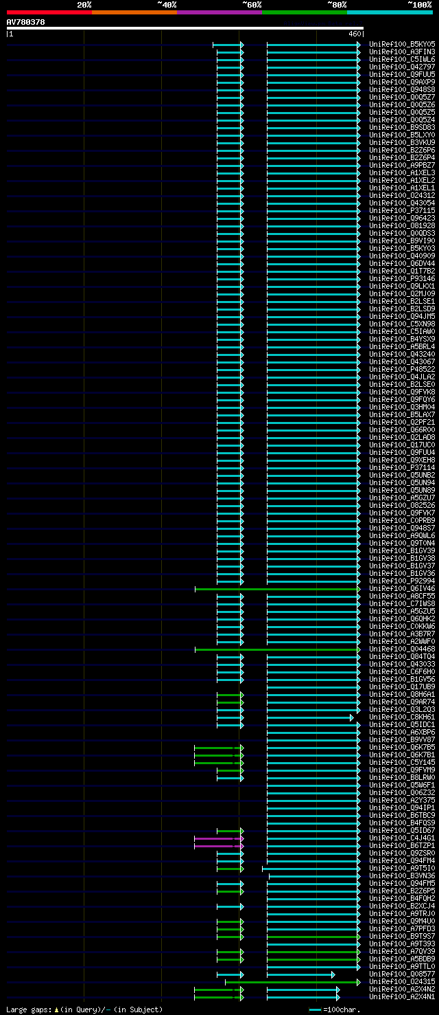Select the UniRef100_Q2MJ09 label
Screen dimensions: 439x1015
pyautogui.click(x=402, y=293)
